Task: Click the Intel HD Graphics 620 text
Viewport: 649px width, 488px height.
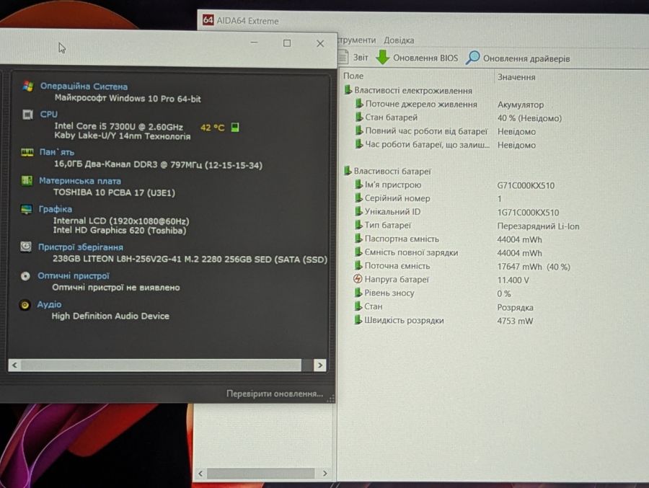Action: (120, 231)
